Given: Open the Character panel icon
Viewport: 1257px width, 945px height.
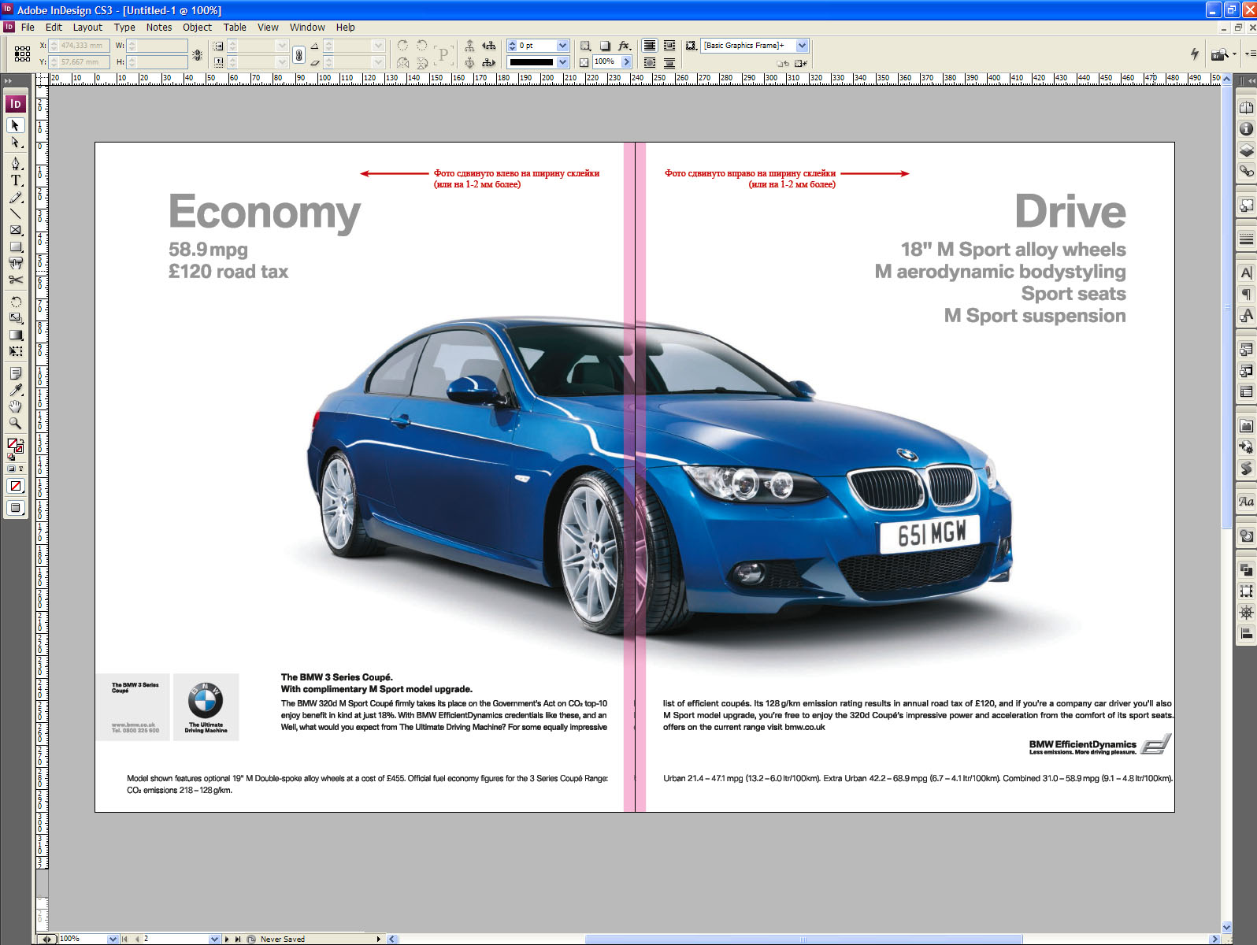Looking at the screenshot, I should point(1246,272).
